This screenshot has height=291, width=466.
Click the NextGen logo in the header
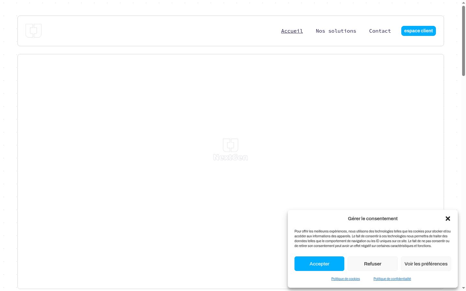pos(34,31)
